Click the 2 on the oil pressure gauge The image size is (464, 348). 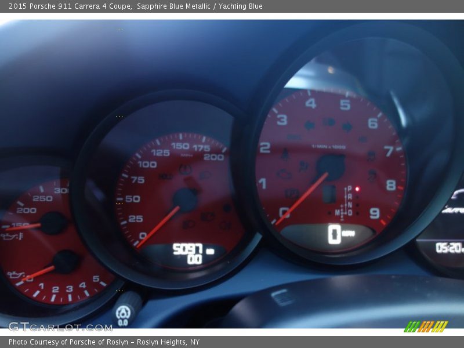coord(55,289)
